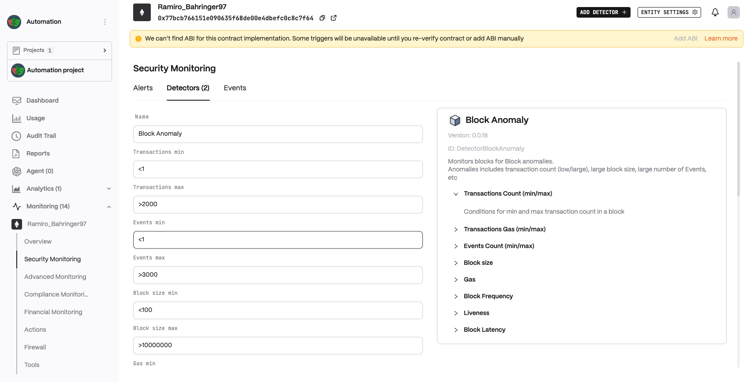Expand the Analytics (1) section chevron

pyautogui.click(x=109, y=189)
